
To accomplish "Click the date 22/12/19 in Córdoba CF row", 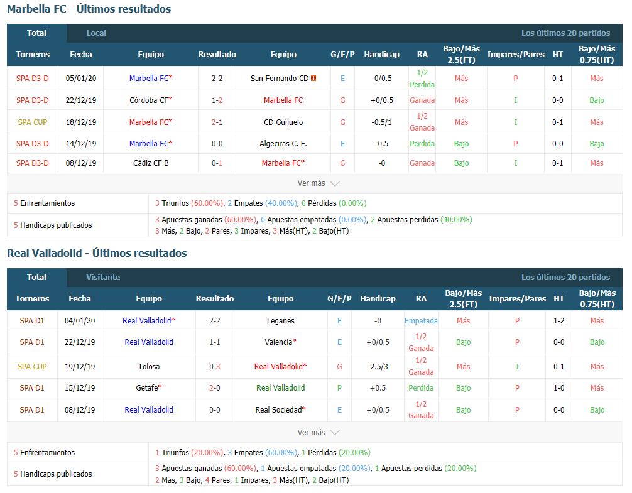I will 80,100.
